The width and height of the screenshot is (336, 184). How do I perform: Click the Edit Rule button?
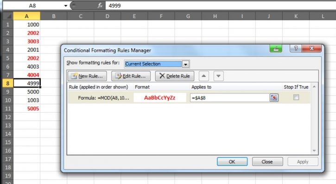(x=131, y=76)
